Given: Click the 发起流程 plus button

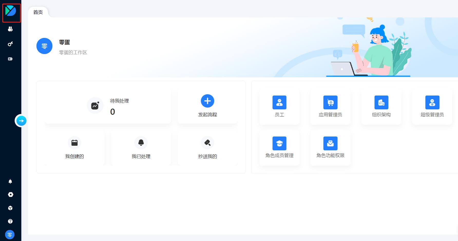Looking at the screenshot, I should 207,101.
